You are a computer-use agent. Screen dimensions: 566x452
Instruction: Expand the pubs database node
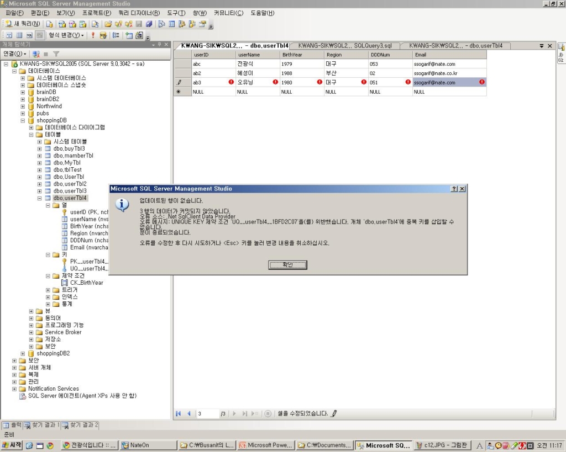[x=23, y=113]
